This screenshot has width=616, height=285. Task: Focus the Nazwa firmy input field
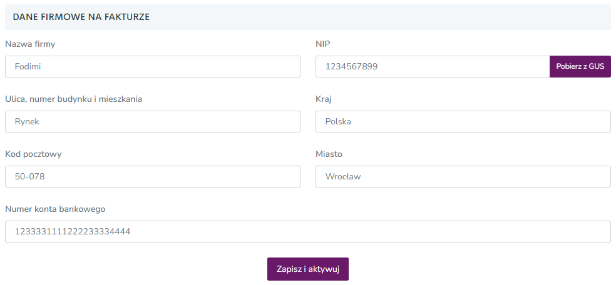(153, 67)
